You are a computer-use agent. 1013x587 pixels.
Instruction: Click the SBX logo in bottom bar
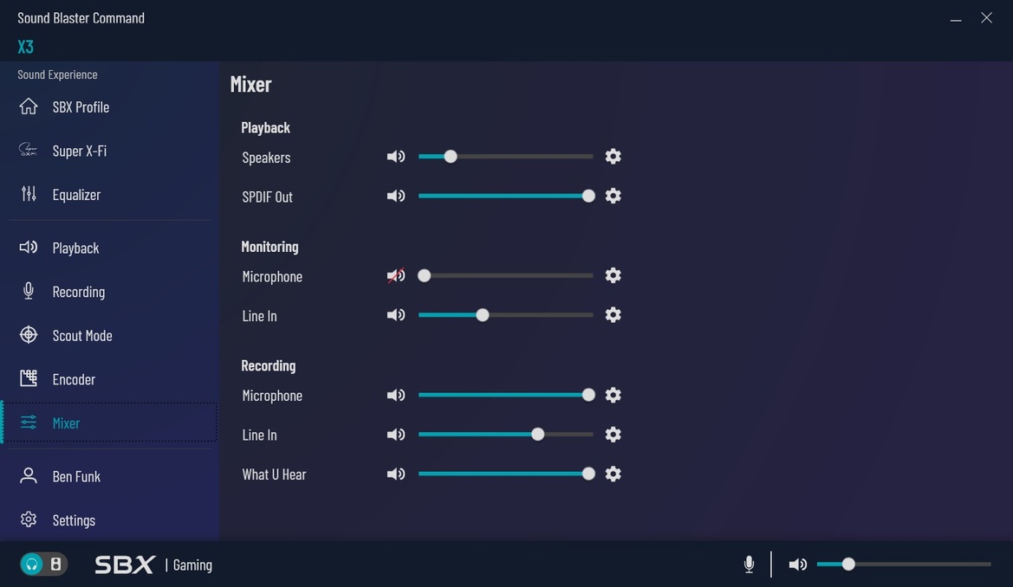(x=125, y=565)
